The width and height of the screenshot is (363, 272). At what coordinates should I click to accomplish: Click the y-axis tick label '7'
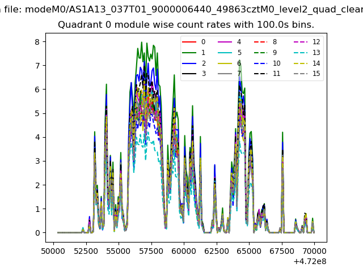37,66
